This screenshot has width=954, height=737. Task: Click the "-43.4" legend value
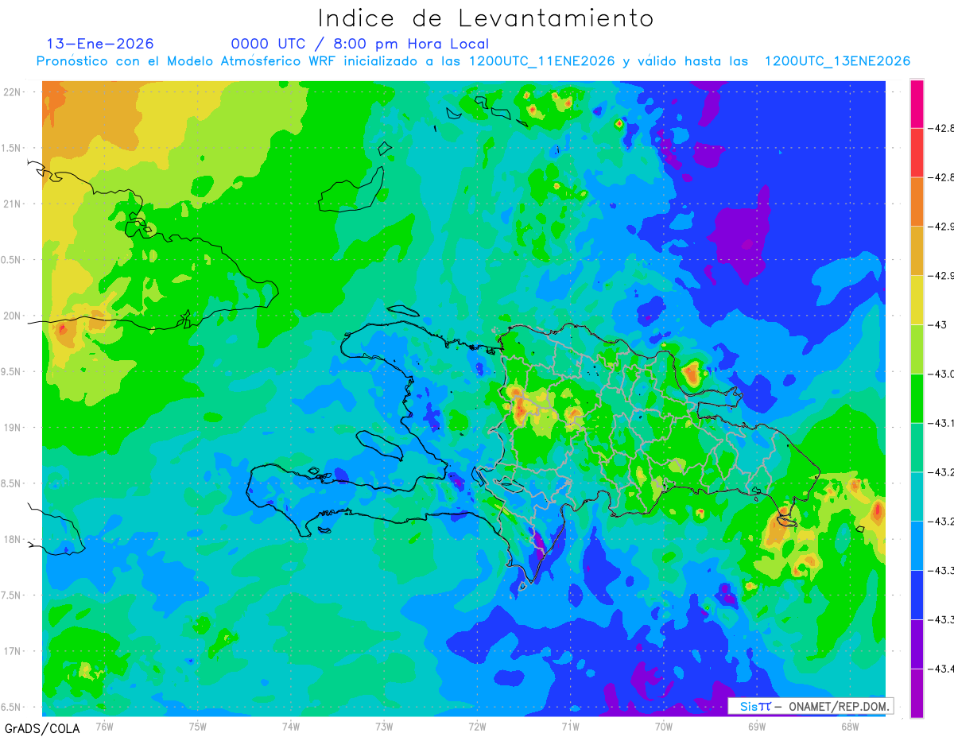[x=941, y=669]
